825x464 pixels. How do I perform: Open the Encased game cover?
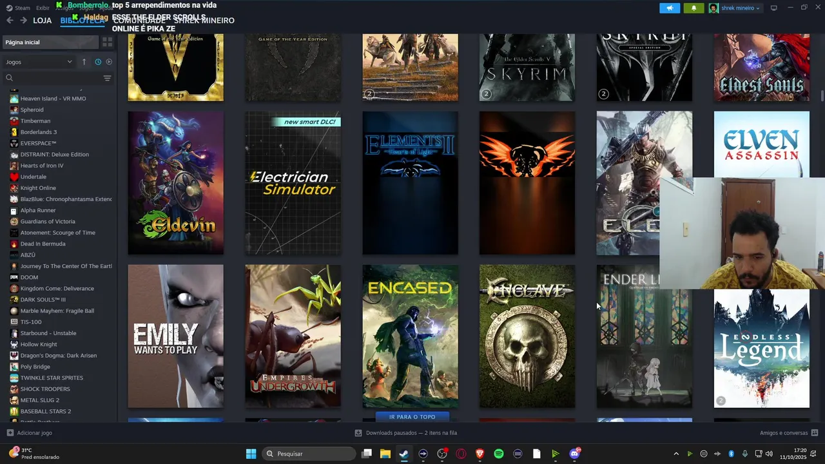(411, 336)
